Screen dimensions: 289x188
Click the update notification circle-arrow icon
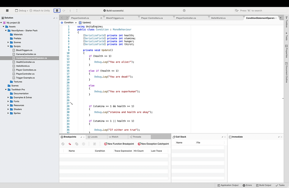pyautogui.click(x=184, y=11)
